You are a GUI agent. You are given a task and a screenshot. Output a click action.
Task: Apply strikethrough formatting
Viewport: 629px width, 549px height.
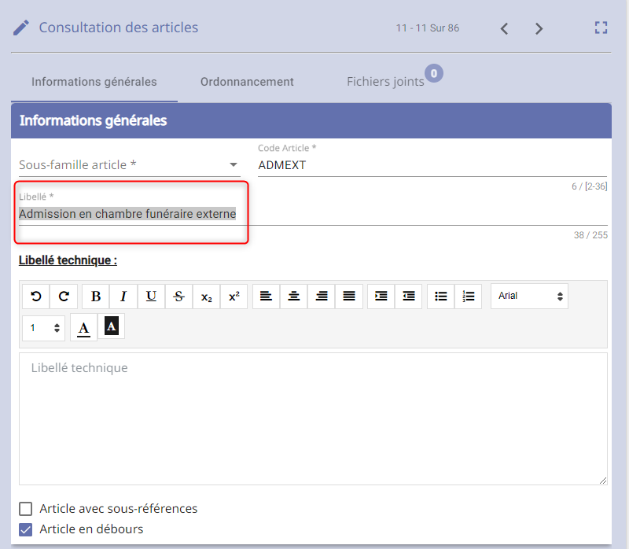178,297
